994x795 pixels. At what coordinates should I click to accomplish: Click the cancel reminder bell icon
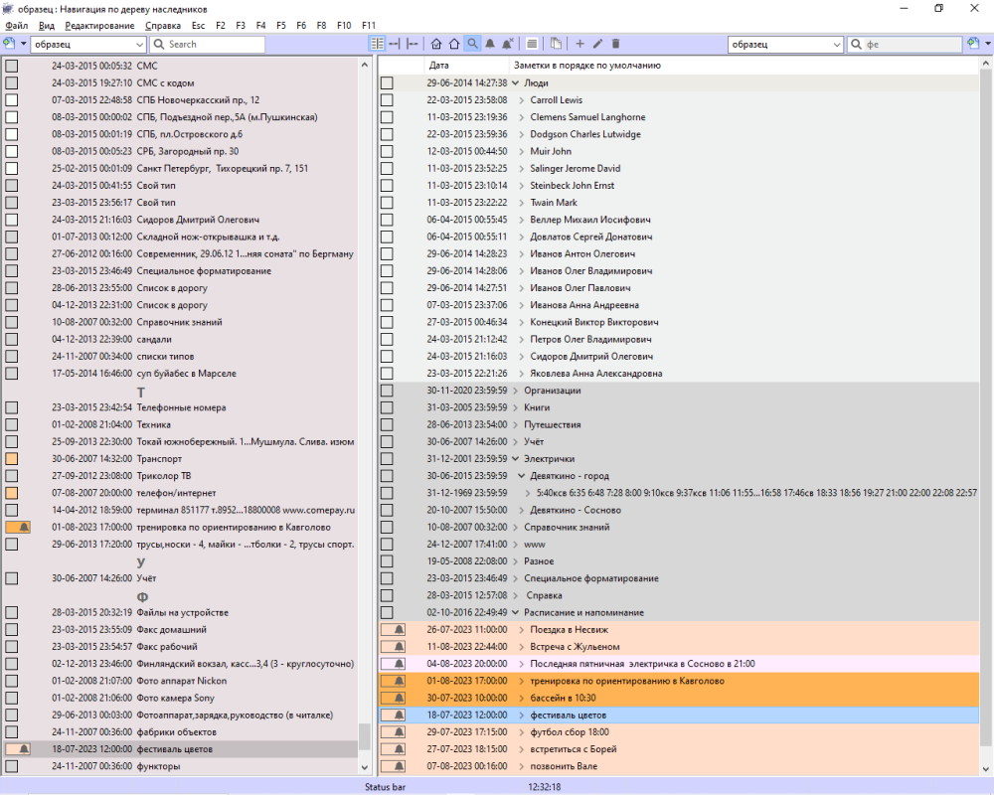(x=508, y=44)
